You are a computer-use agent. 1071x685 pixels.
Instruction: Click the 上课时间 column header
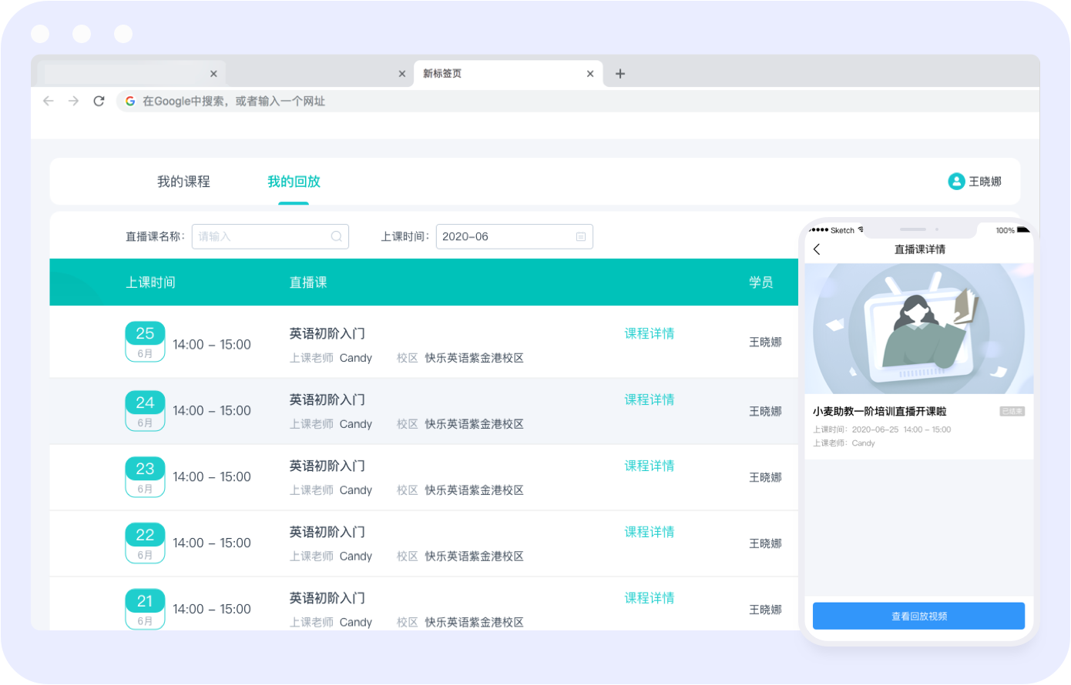(x=151, y=282)
